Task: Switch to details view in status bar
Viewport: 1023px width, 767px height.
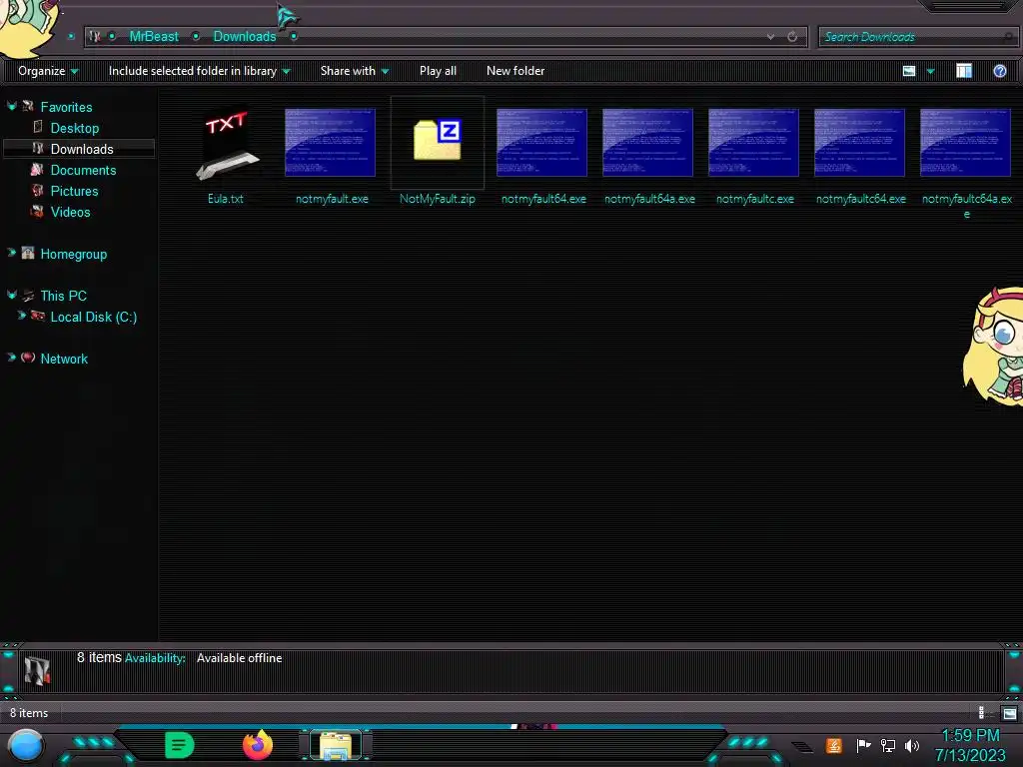Action: click(x=982, y=712)
